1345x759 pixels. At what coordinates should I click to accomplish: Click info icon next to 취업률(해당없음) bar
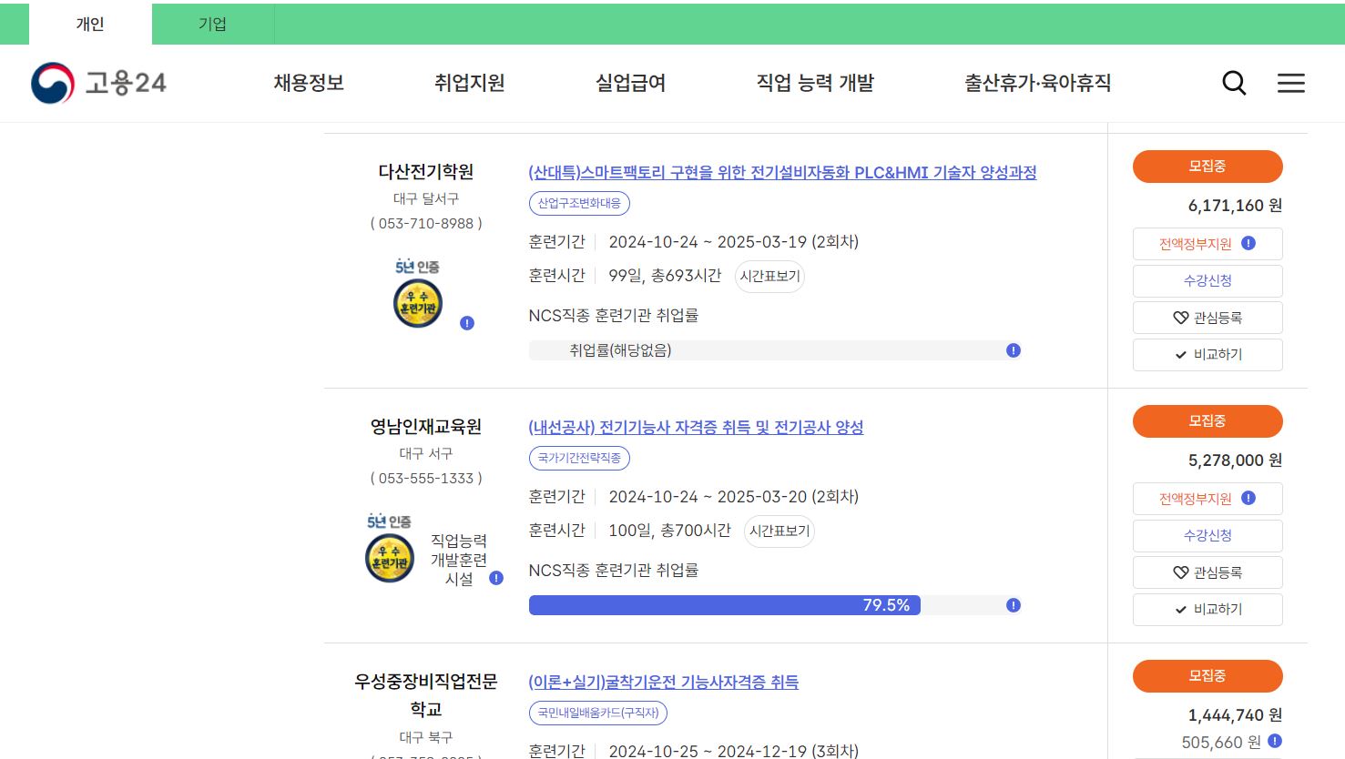(1013, 349)
